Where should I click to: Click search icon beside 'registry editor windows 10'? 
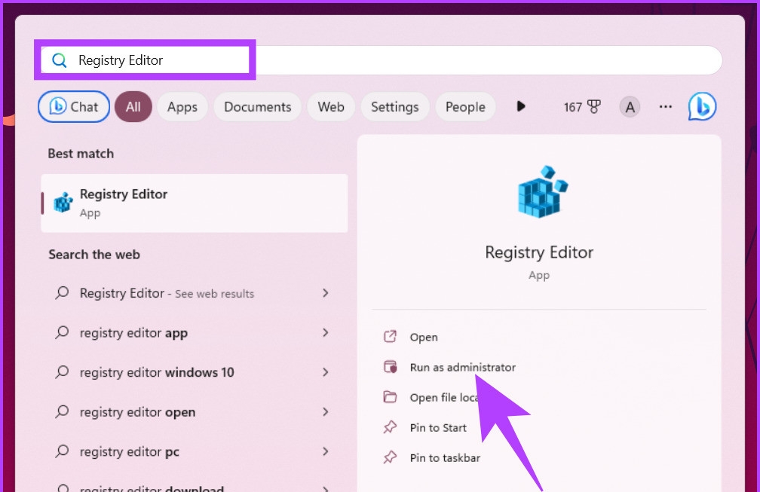click(x=62, y=372)
